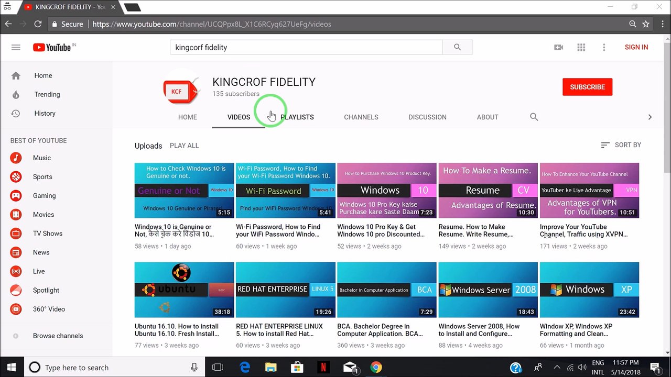The height and width of the screenshot is (377, 671).
Task: Click the Spotlight icon
Action: tap(16, 290)
